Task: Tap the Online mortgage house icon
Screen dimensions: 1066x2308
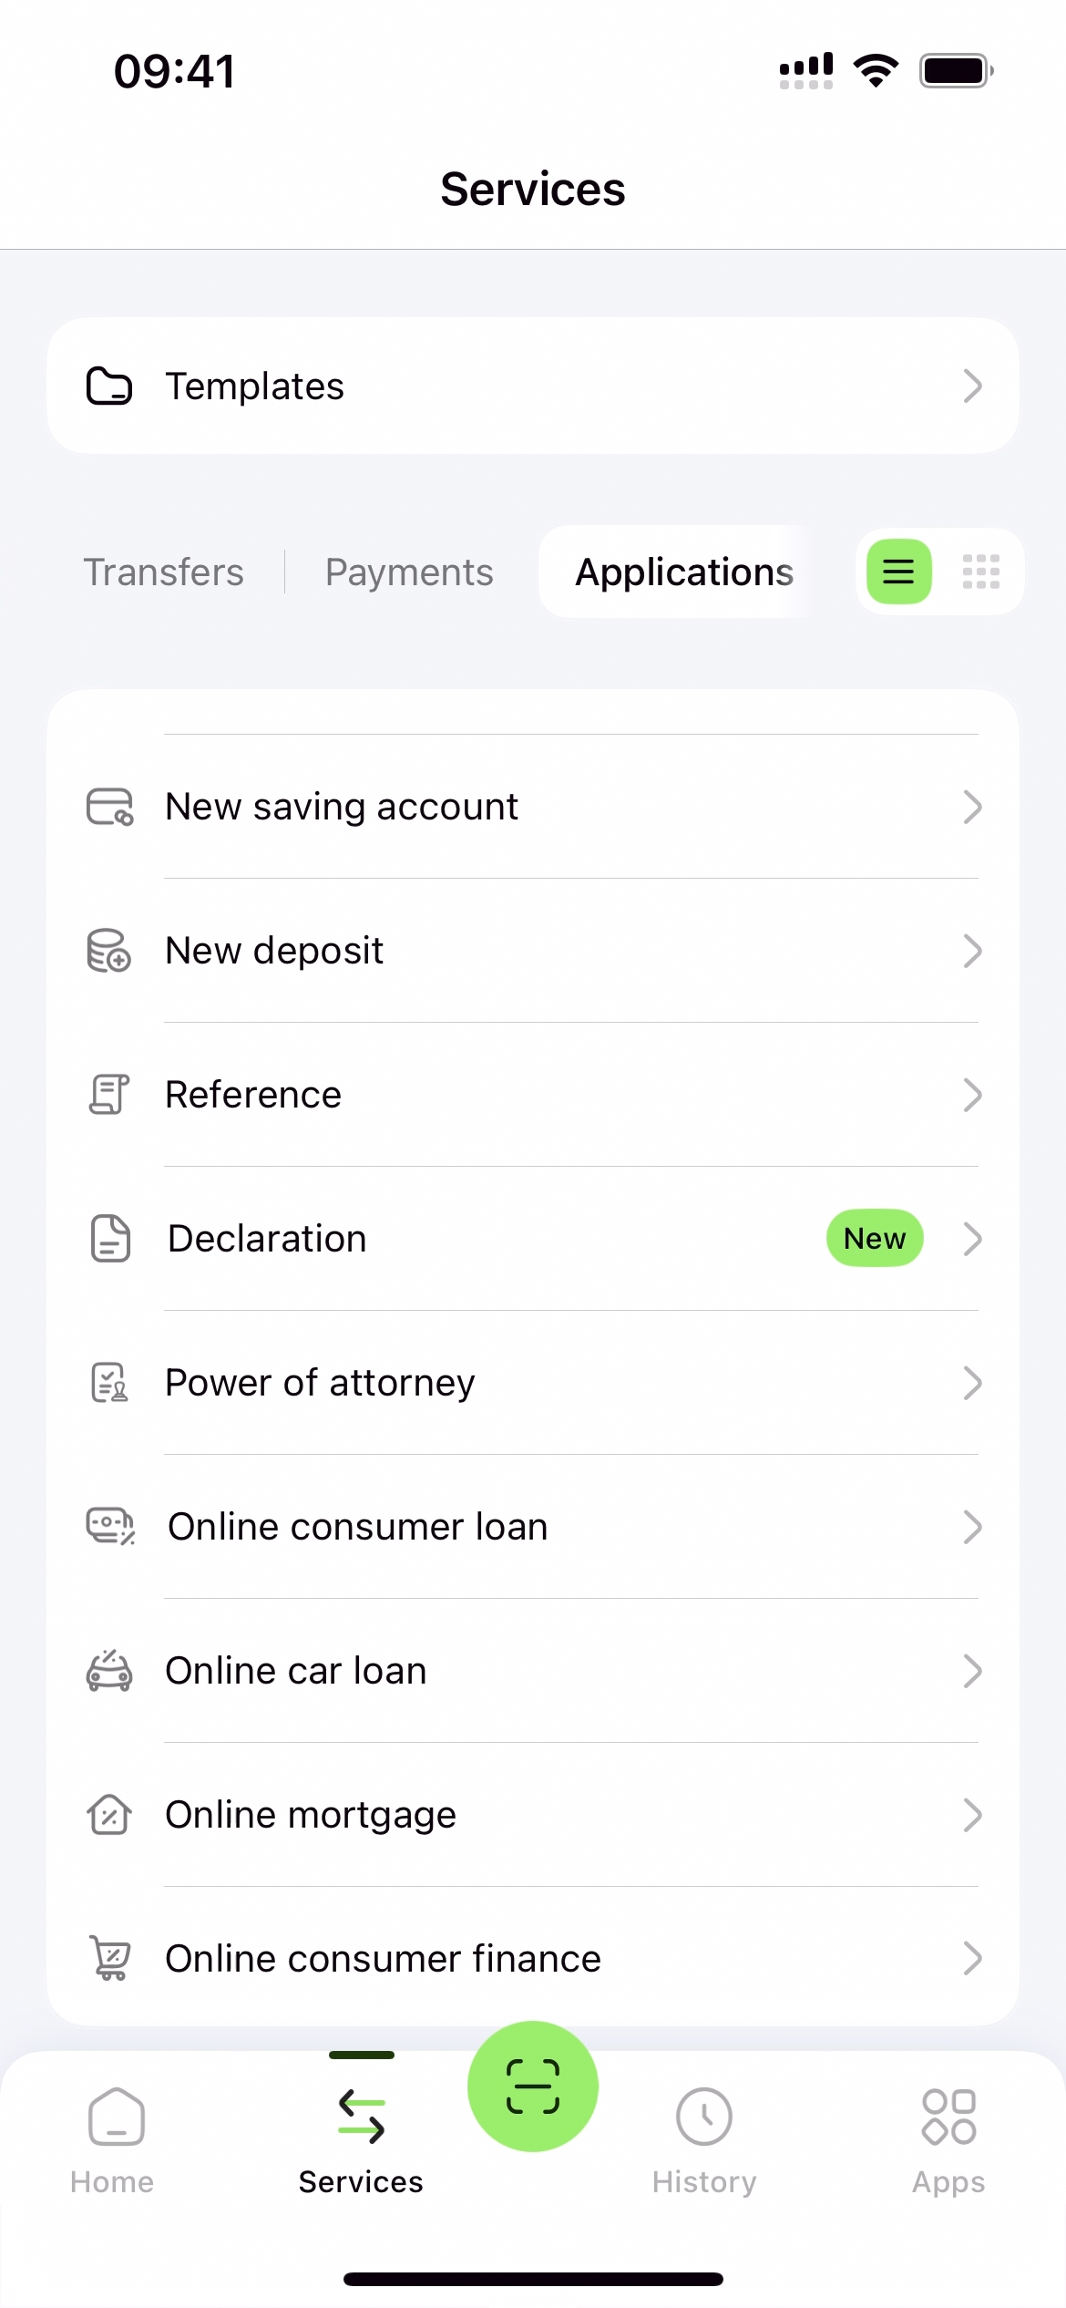Action: click(109, 1815)
